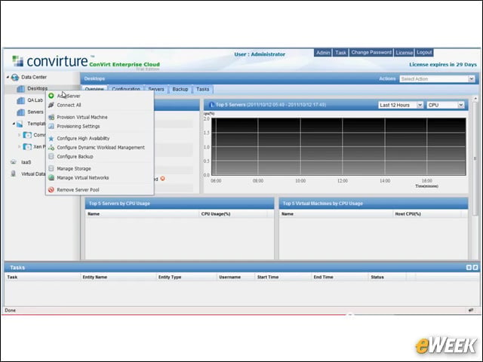Viewport: 483px width, 362px height.
Task: Click the Manage Storage icon
Action: 51,169
